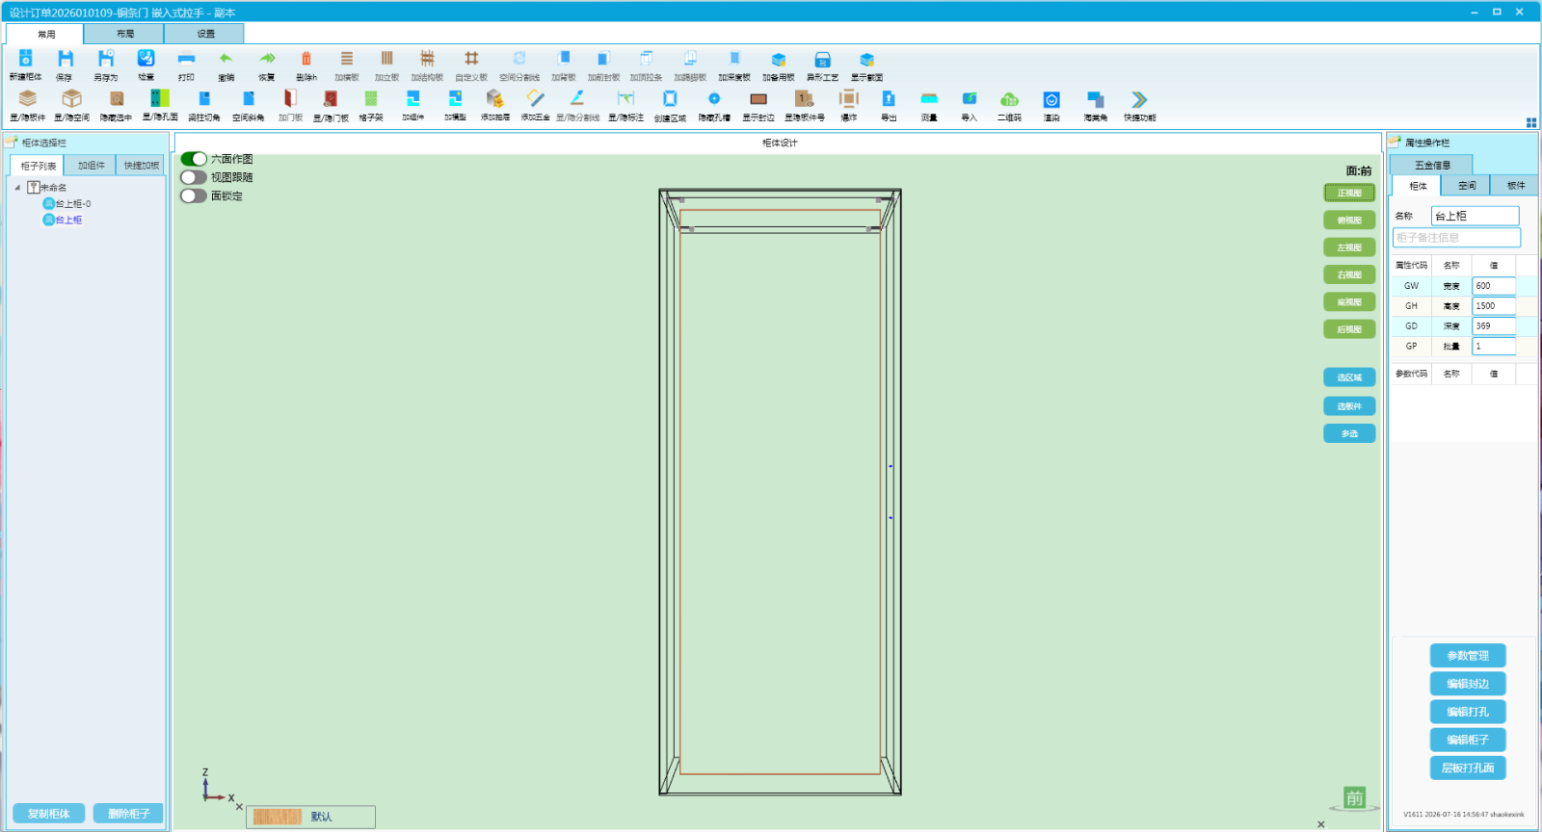Select 台上柜 in cabinet tree

pos(68,221)
